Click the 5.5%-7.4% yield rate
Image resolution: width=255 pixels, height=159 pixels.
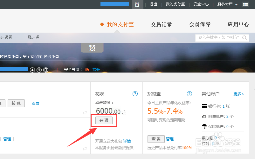[165, 111]
